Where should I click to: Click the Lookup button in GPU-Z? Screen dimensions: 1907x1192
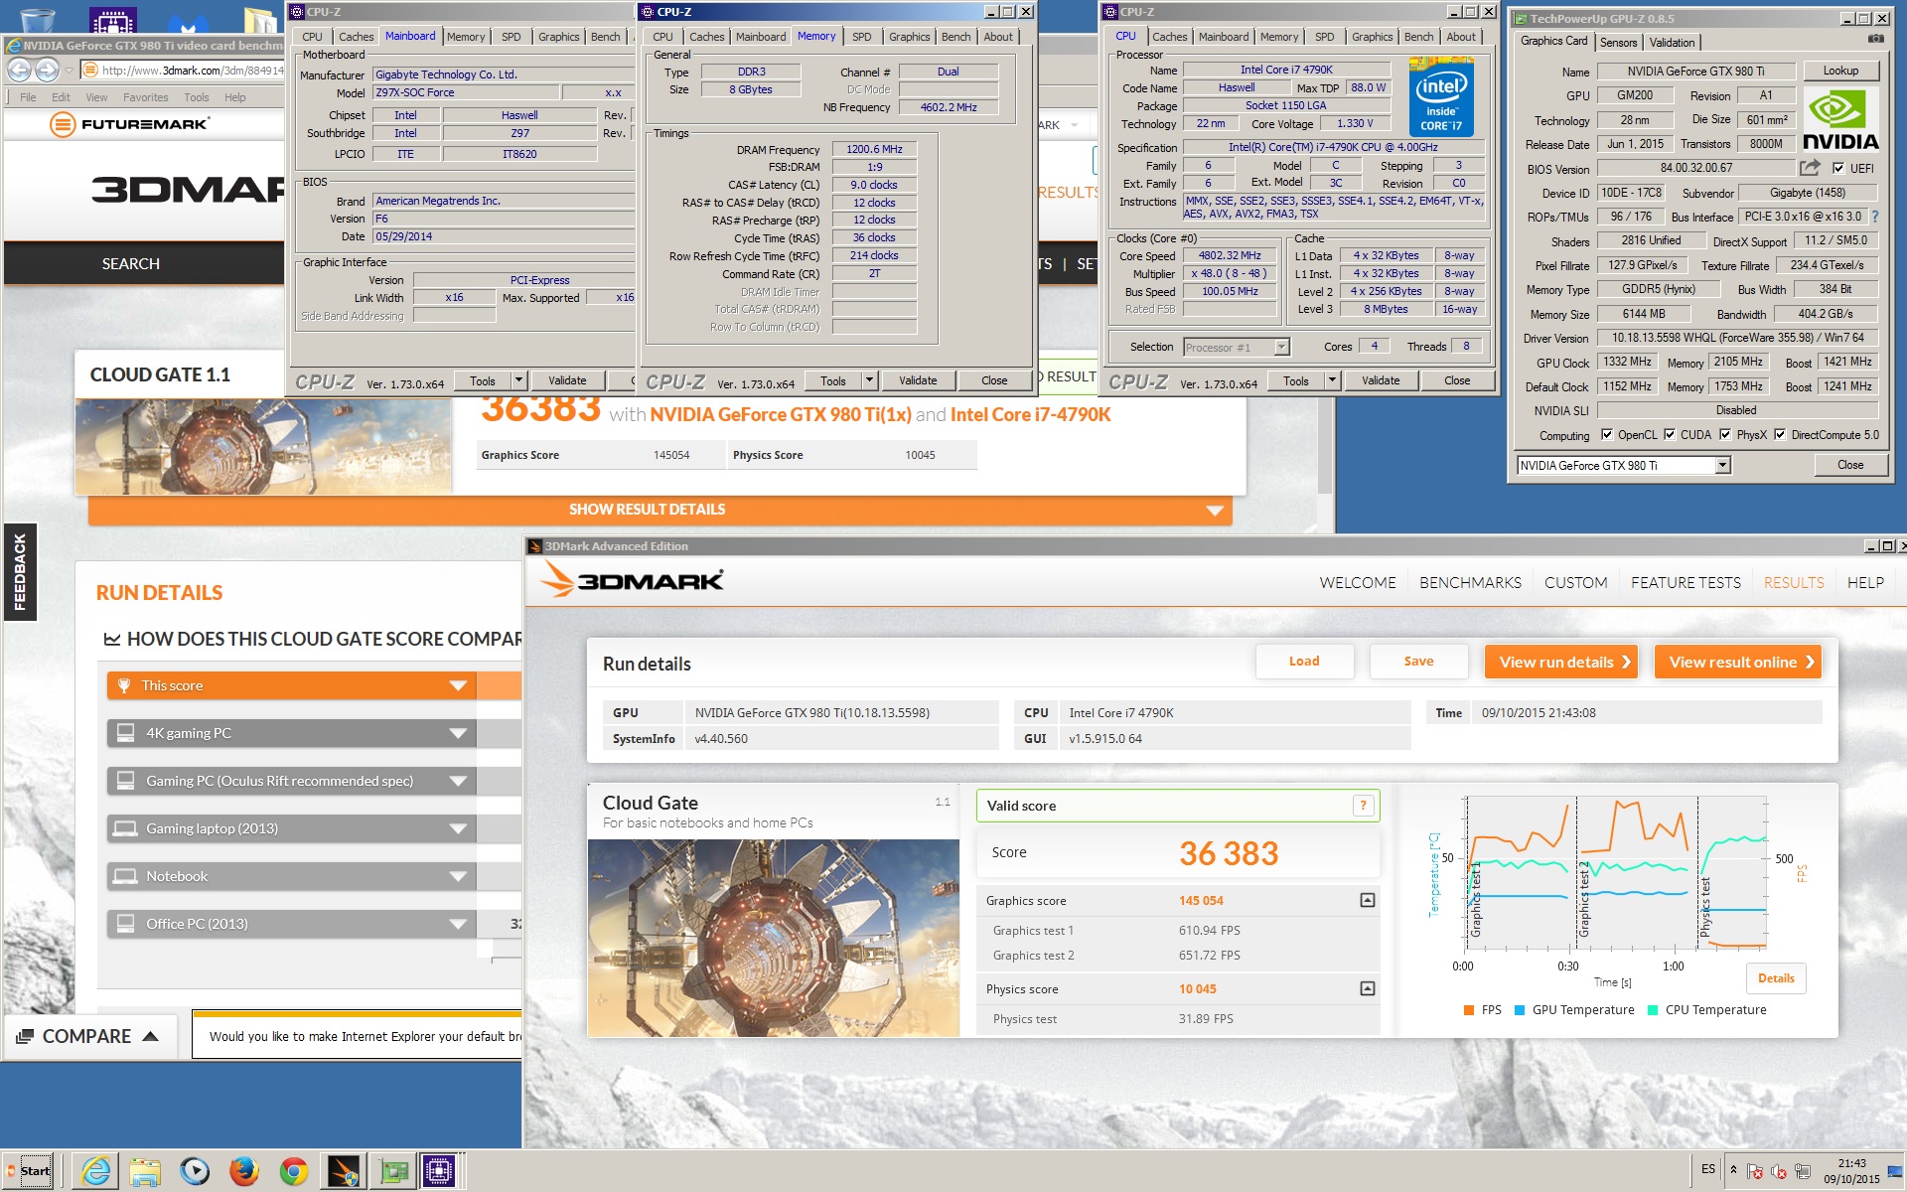(x=1840, y=71)
